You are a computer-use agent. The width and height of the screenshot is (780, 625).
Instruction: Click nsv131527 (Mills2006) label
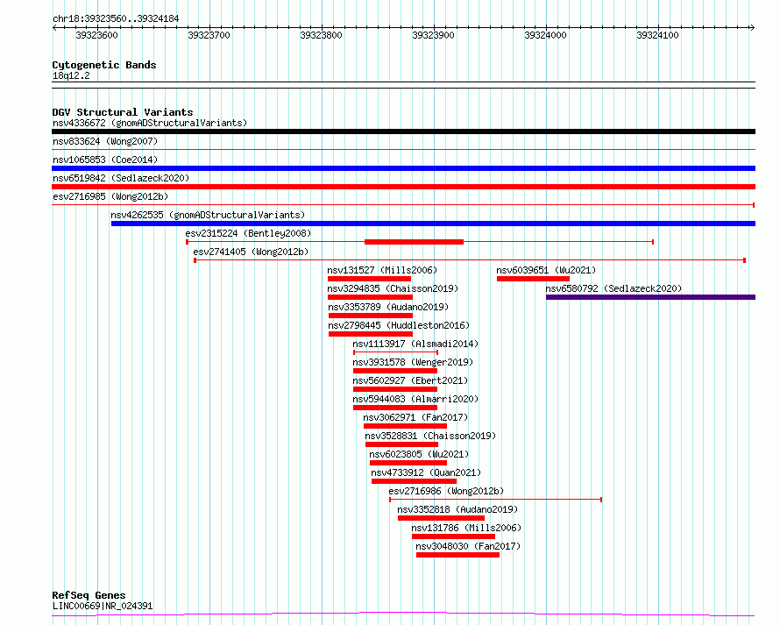(382, 270)
